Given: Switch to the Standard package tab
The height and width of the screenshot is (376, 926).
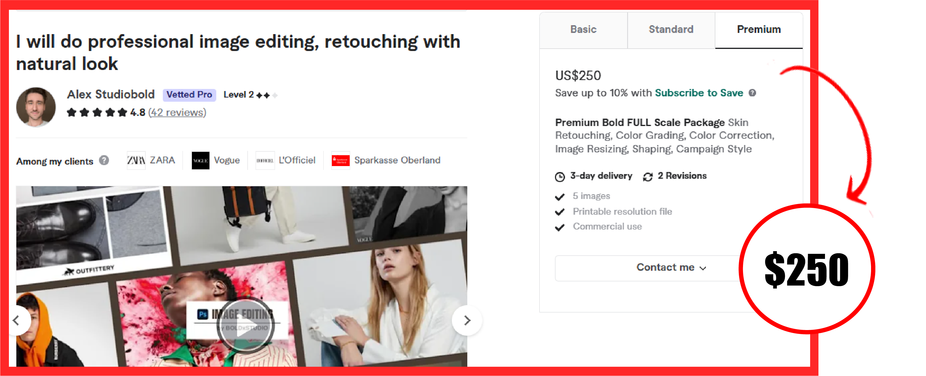Looking at the screenshot, I should pyautogui.click(x=671, y=29).
